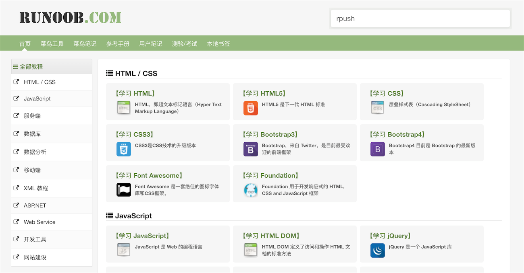Image resolution: width=524 pixels, height=273 pixels.
Task: Click the Bootstrap4 purple B icon
Action: pos(378,149)
